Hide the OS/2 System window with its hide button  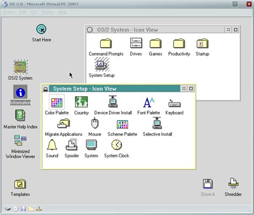pyautogui.click(x=228, y=29)
